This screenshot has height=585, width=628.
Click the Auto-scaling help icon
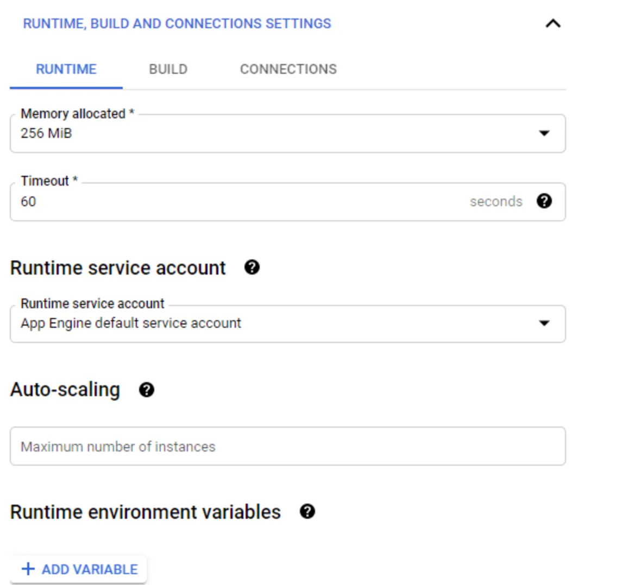[x=146, y=390]
